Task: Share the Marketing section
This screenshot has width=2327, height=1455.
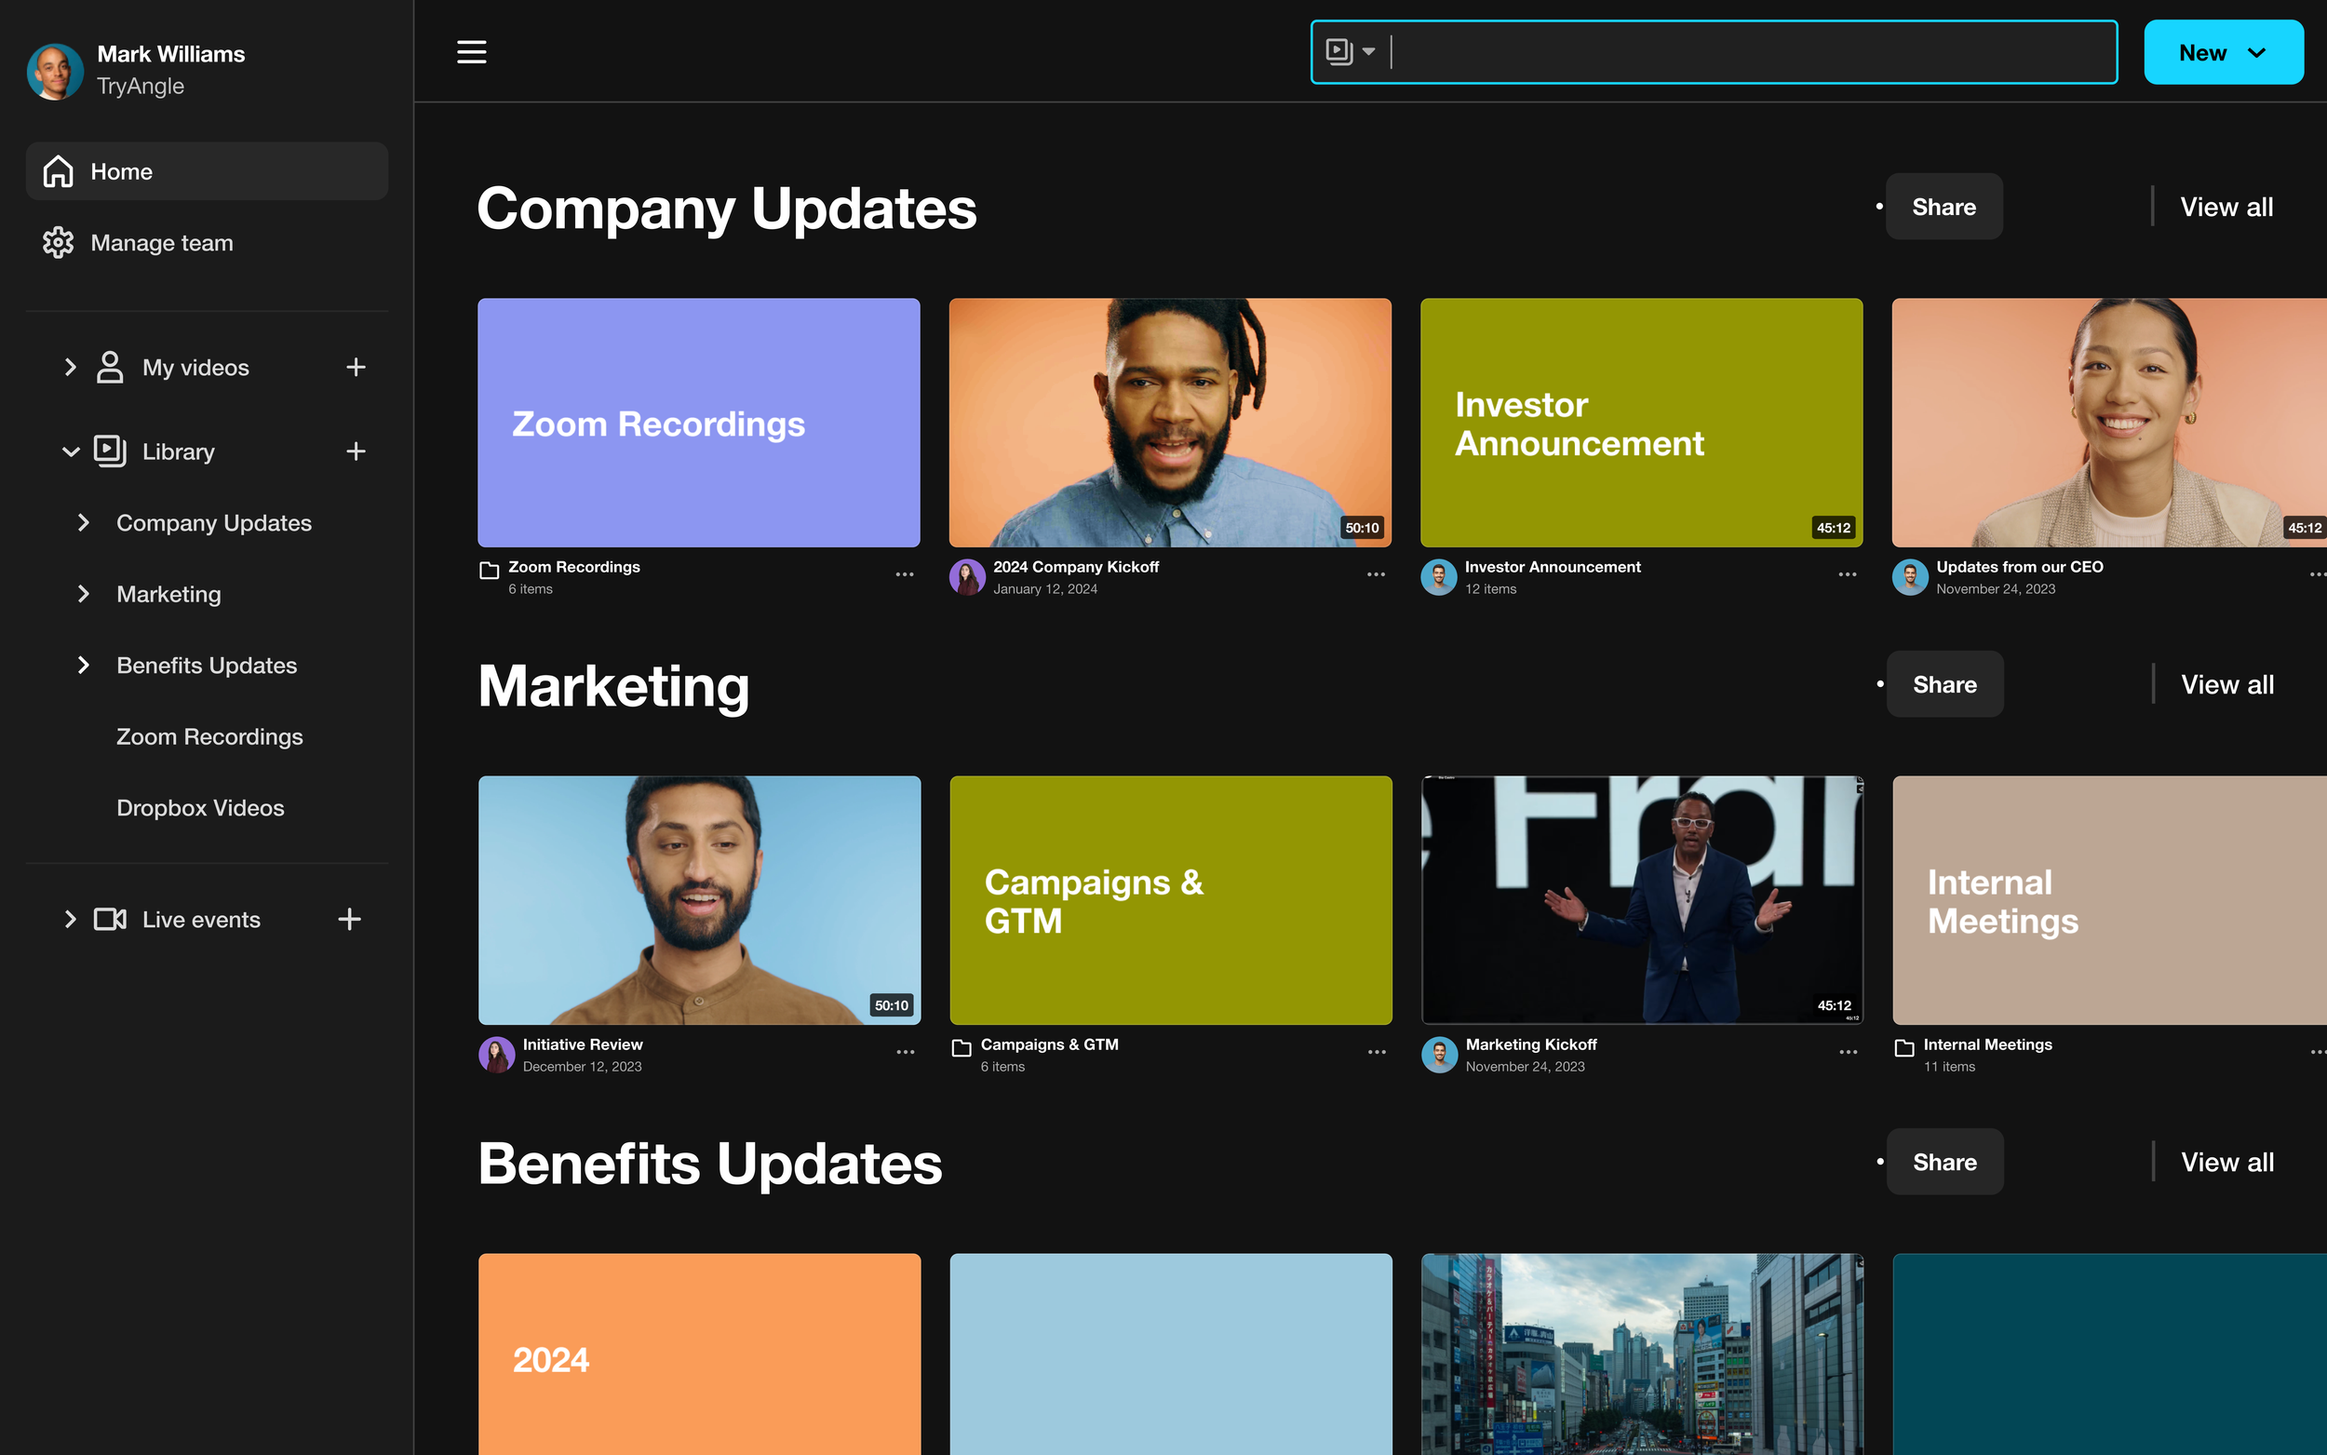Action: [1944, 684]
